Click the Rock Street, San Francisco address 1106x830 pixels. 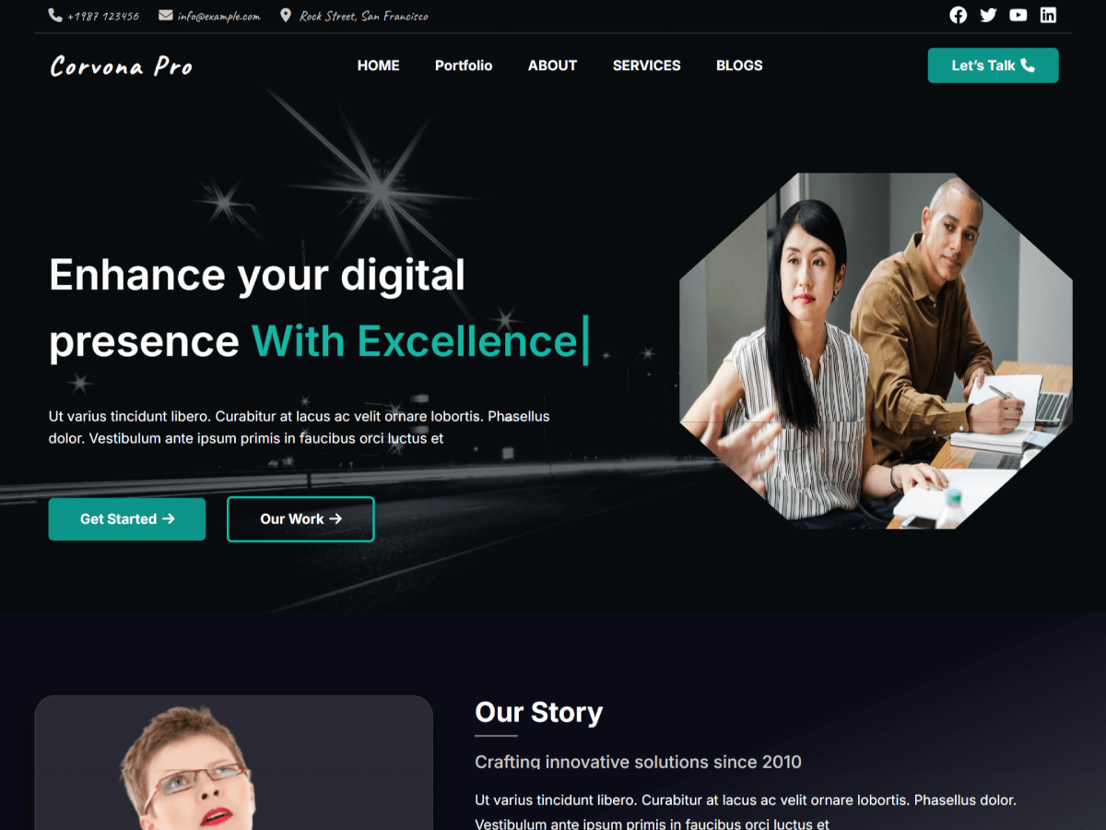pyautogui.click(x=364, y=16)
